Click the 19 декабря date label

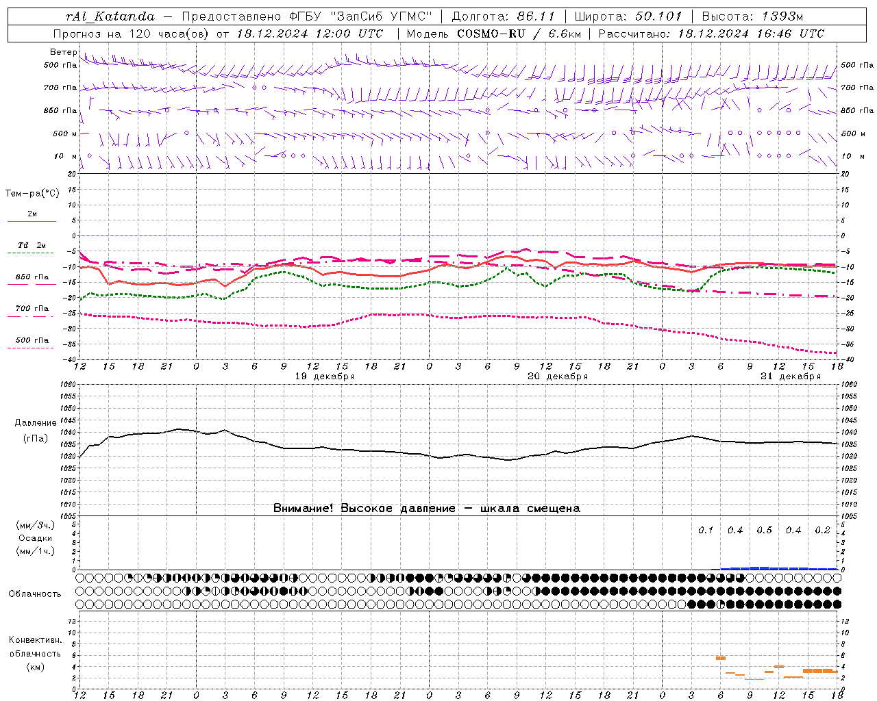pyautogui.click(x=325, y=377)
